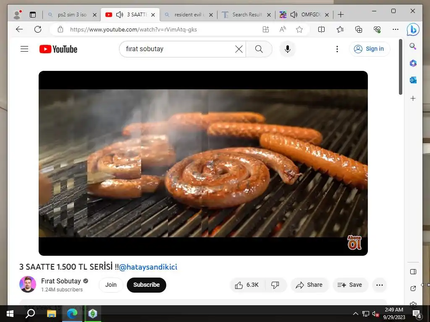Hide the Edge sidebar
This screenshot has width=430, height=322.
click(x=413, y=272)
